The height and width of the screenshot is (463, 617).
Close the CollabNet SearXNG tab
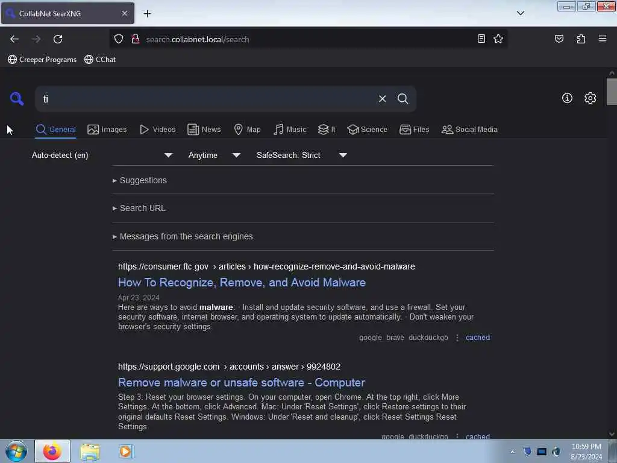124,13
